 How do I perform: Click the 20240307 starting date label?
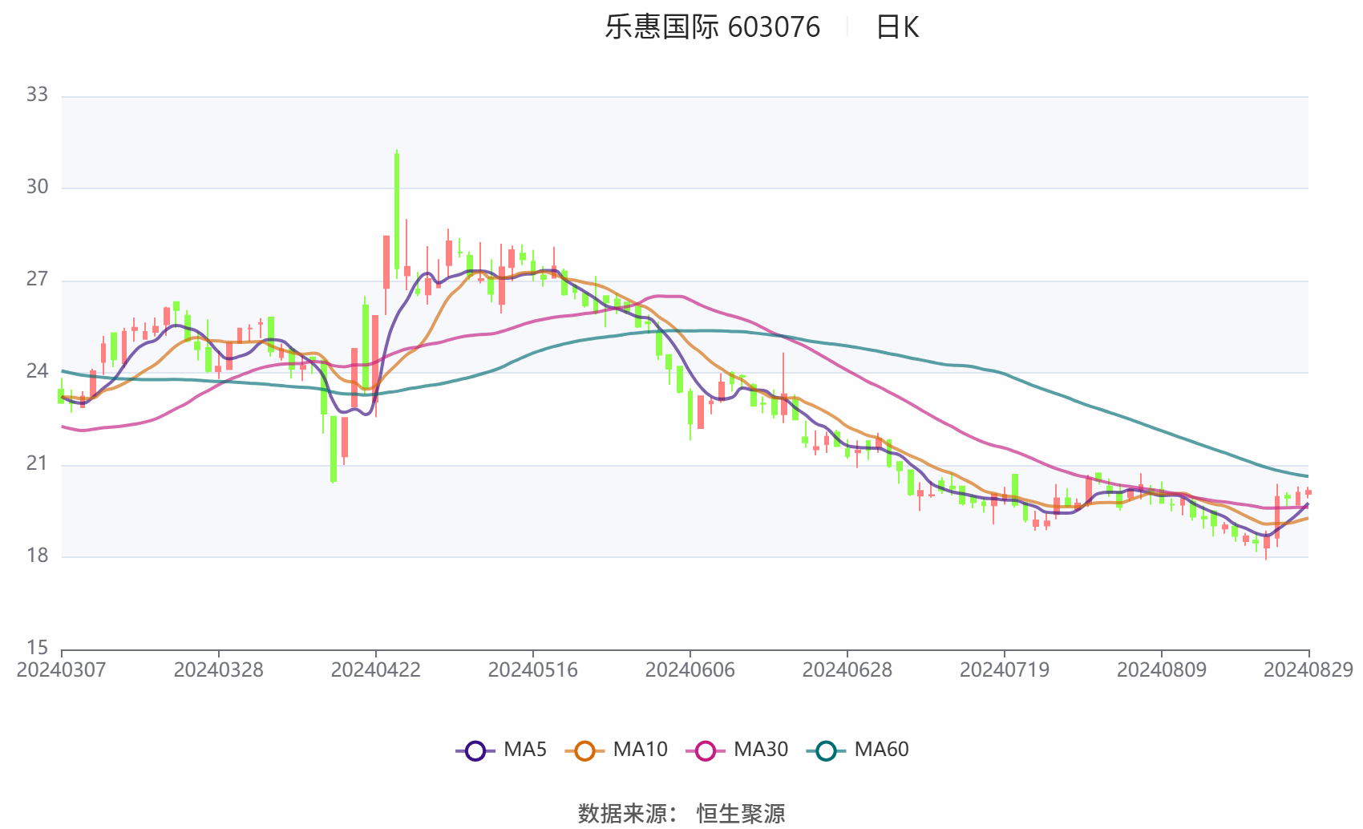[61, 670]
